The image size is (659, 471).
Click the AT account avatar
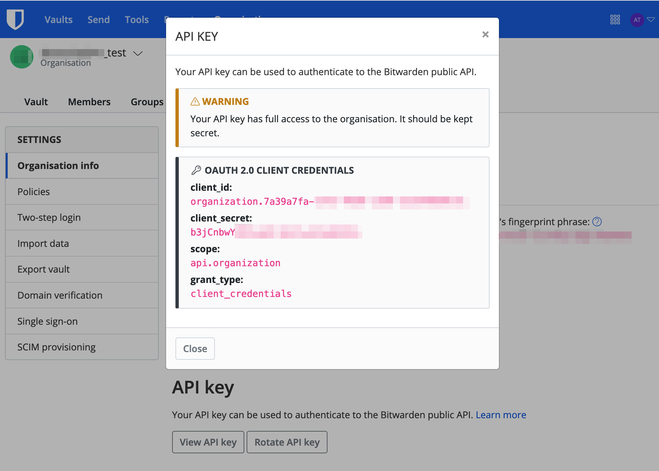tap(637, 20)
